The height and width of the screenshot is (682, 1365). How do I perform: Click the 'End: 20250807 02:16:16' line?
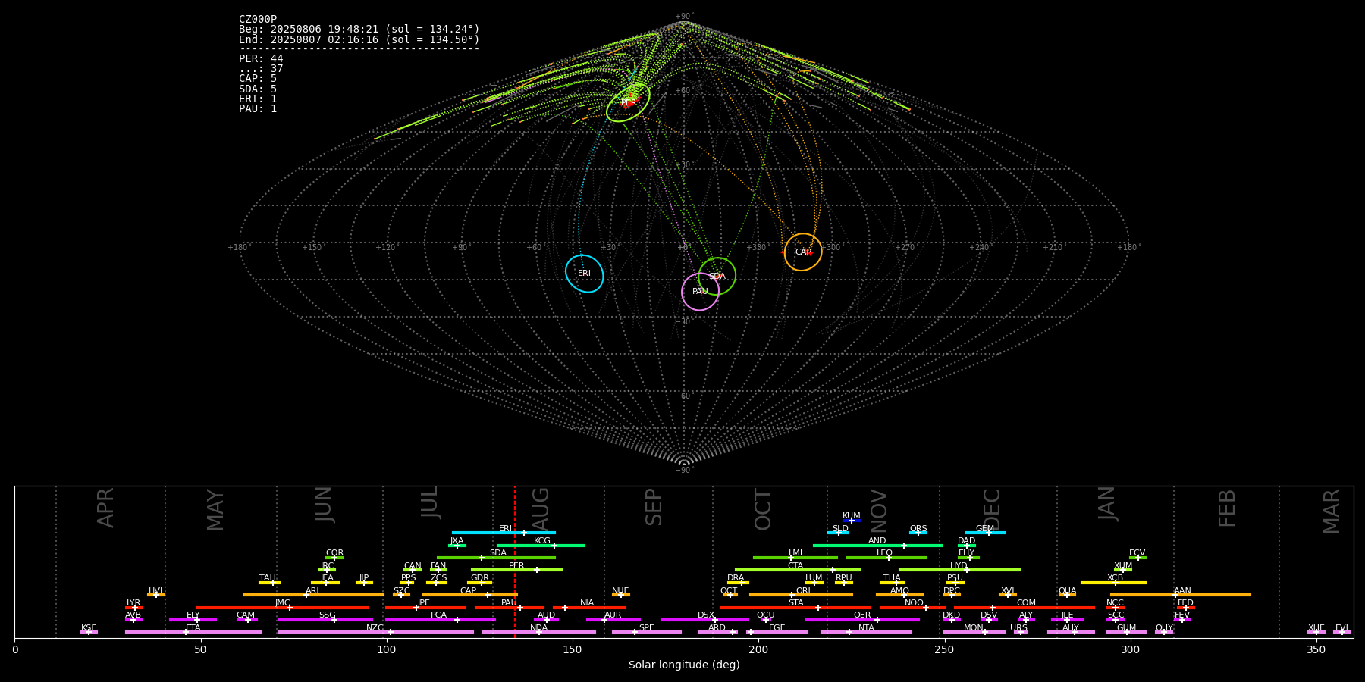coord(359,39)
